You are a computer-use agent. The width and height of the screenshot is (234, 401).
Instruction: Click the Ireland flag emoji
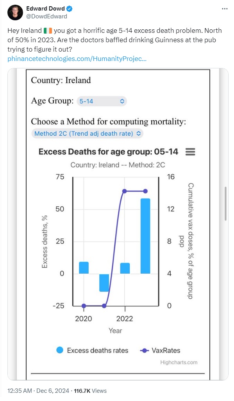pyautogui.click(x=48, y=31)
